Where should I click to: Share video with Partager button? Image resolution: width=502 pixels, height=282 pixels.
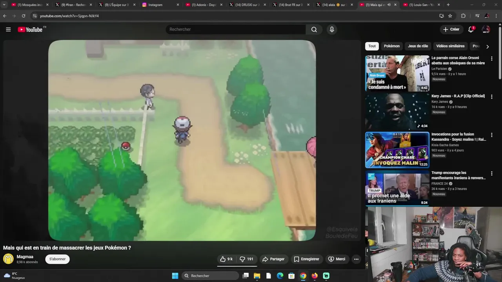pyautogui.click(x=273, y=259)
